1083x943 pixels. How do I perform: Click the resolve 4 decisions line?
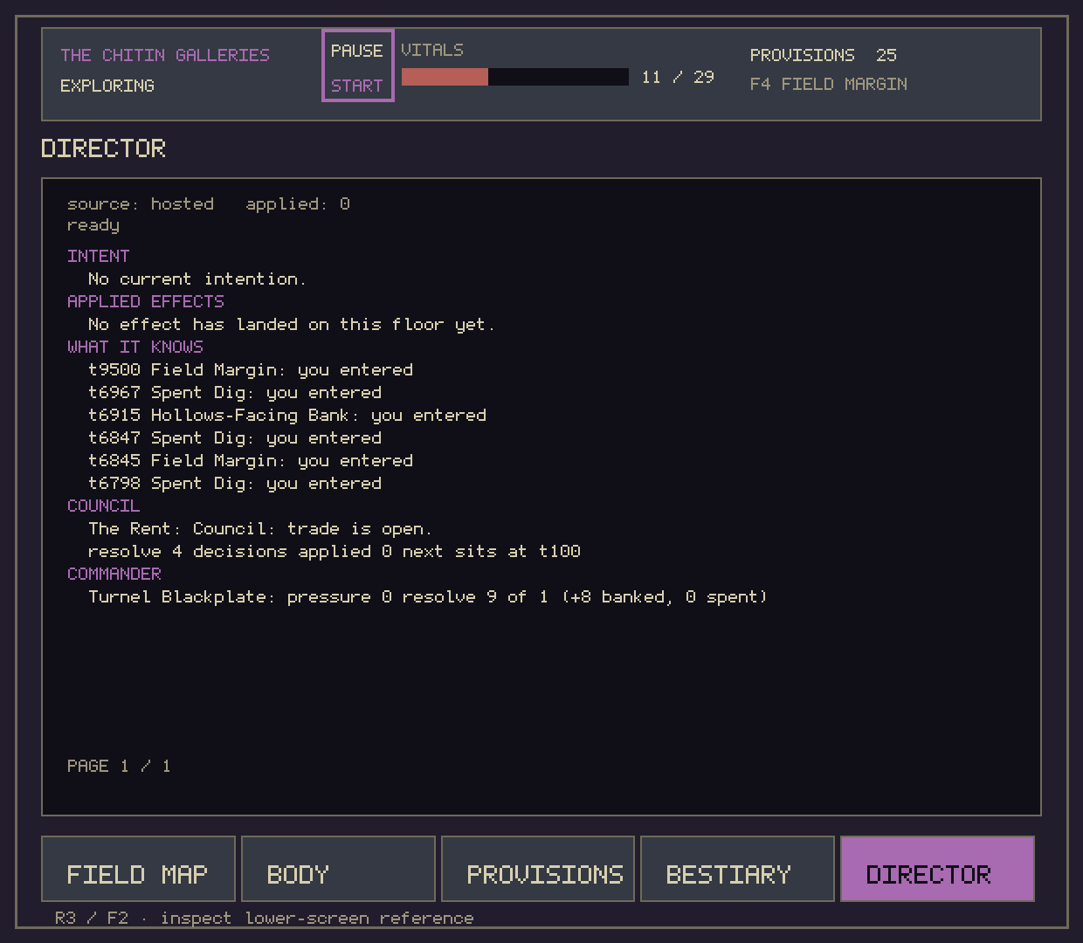(335, 551)
